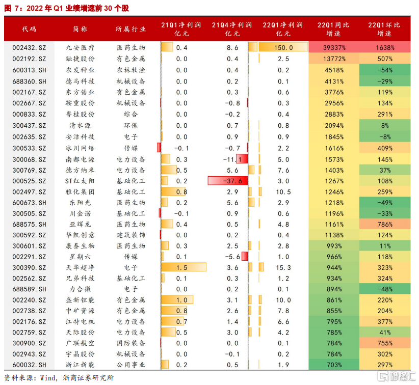Select the company name 安洁科技
This screenshot has height=385, width=419.
click(80, 136)
